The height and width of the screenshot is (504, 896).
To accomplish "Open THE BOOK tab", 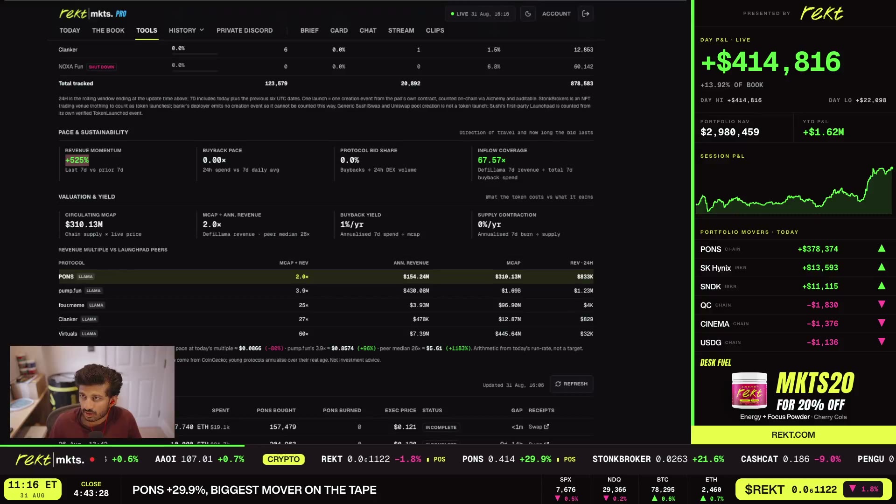I will [108, 30].
